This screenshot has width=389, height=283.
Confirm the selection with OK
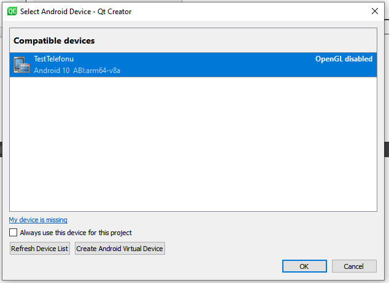304,266
